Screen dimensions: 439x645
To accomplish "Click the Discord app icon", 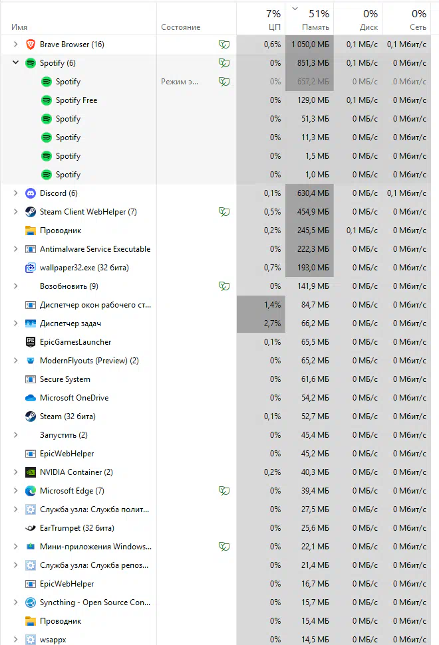I will [x=31, y=193].
